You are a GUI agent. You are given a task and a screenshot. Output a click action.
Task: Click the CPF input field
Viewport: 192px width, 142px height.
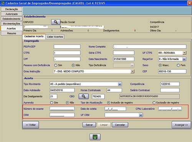[67, 59]
